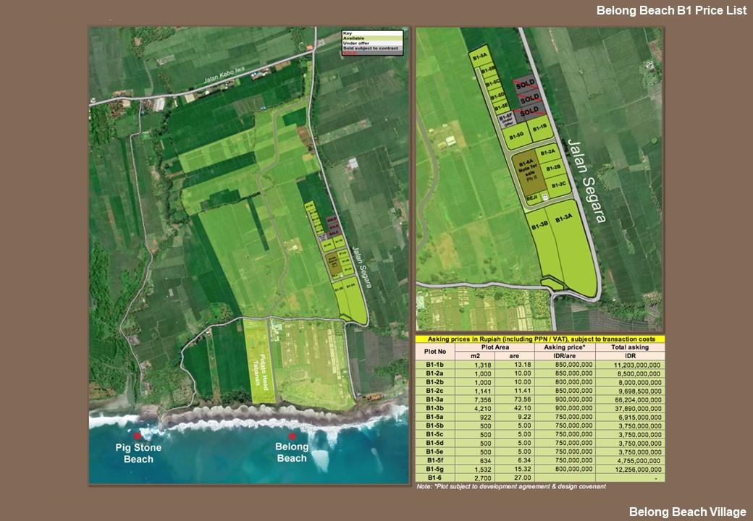753x521 pixels.
Task: Click the Total asking column header
Action: [630, 347]
